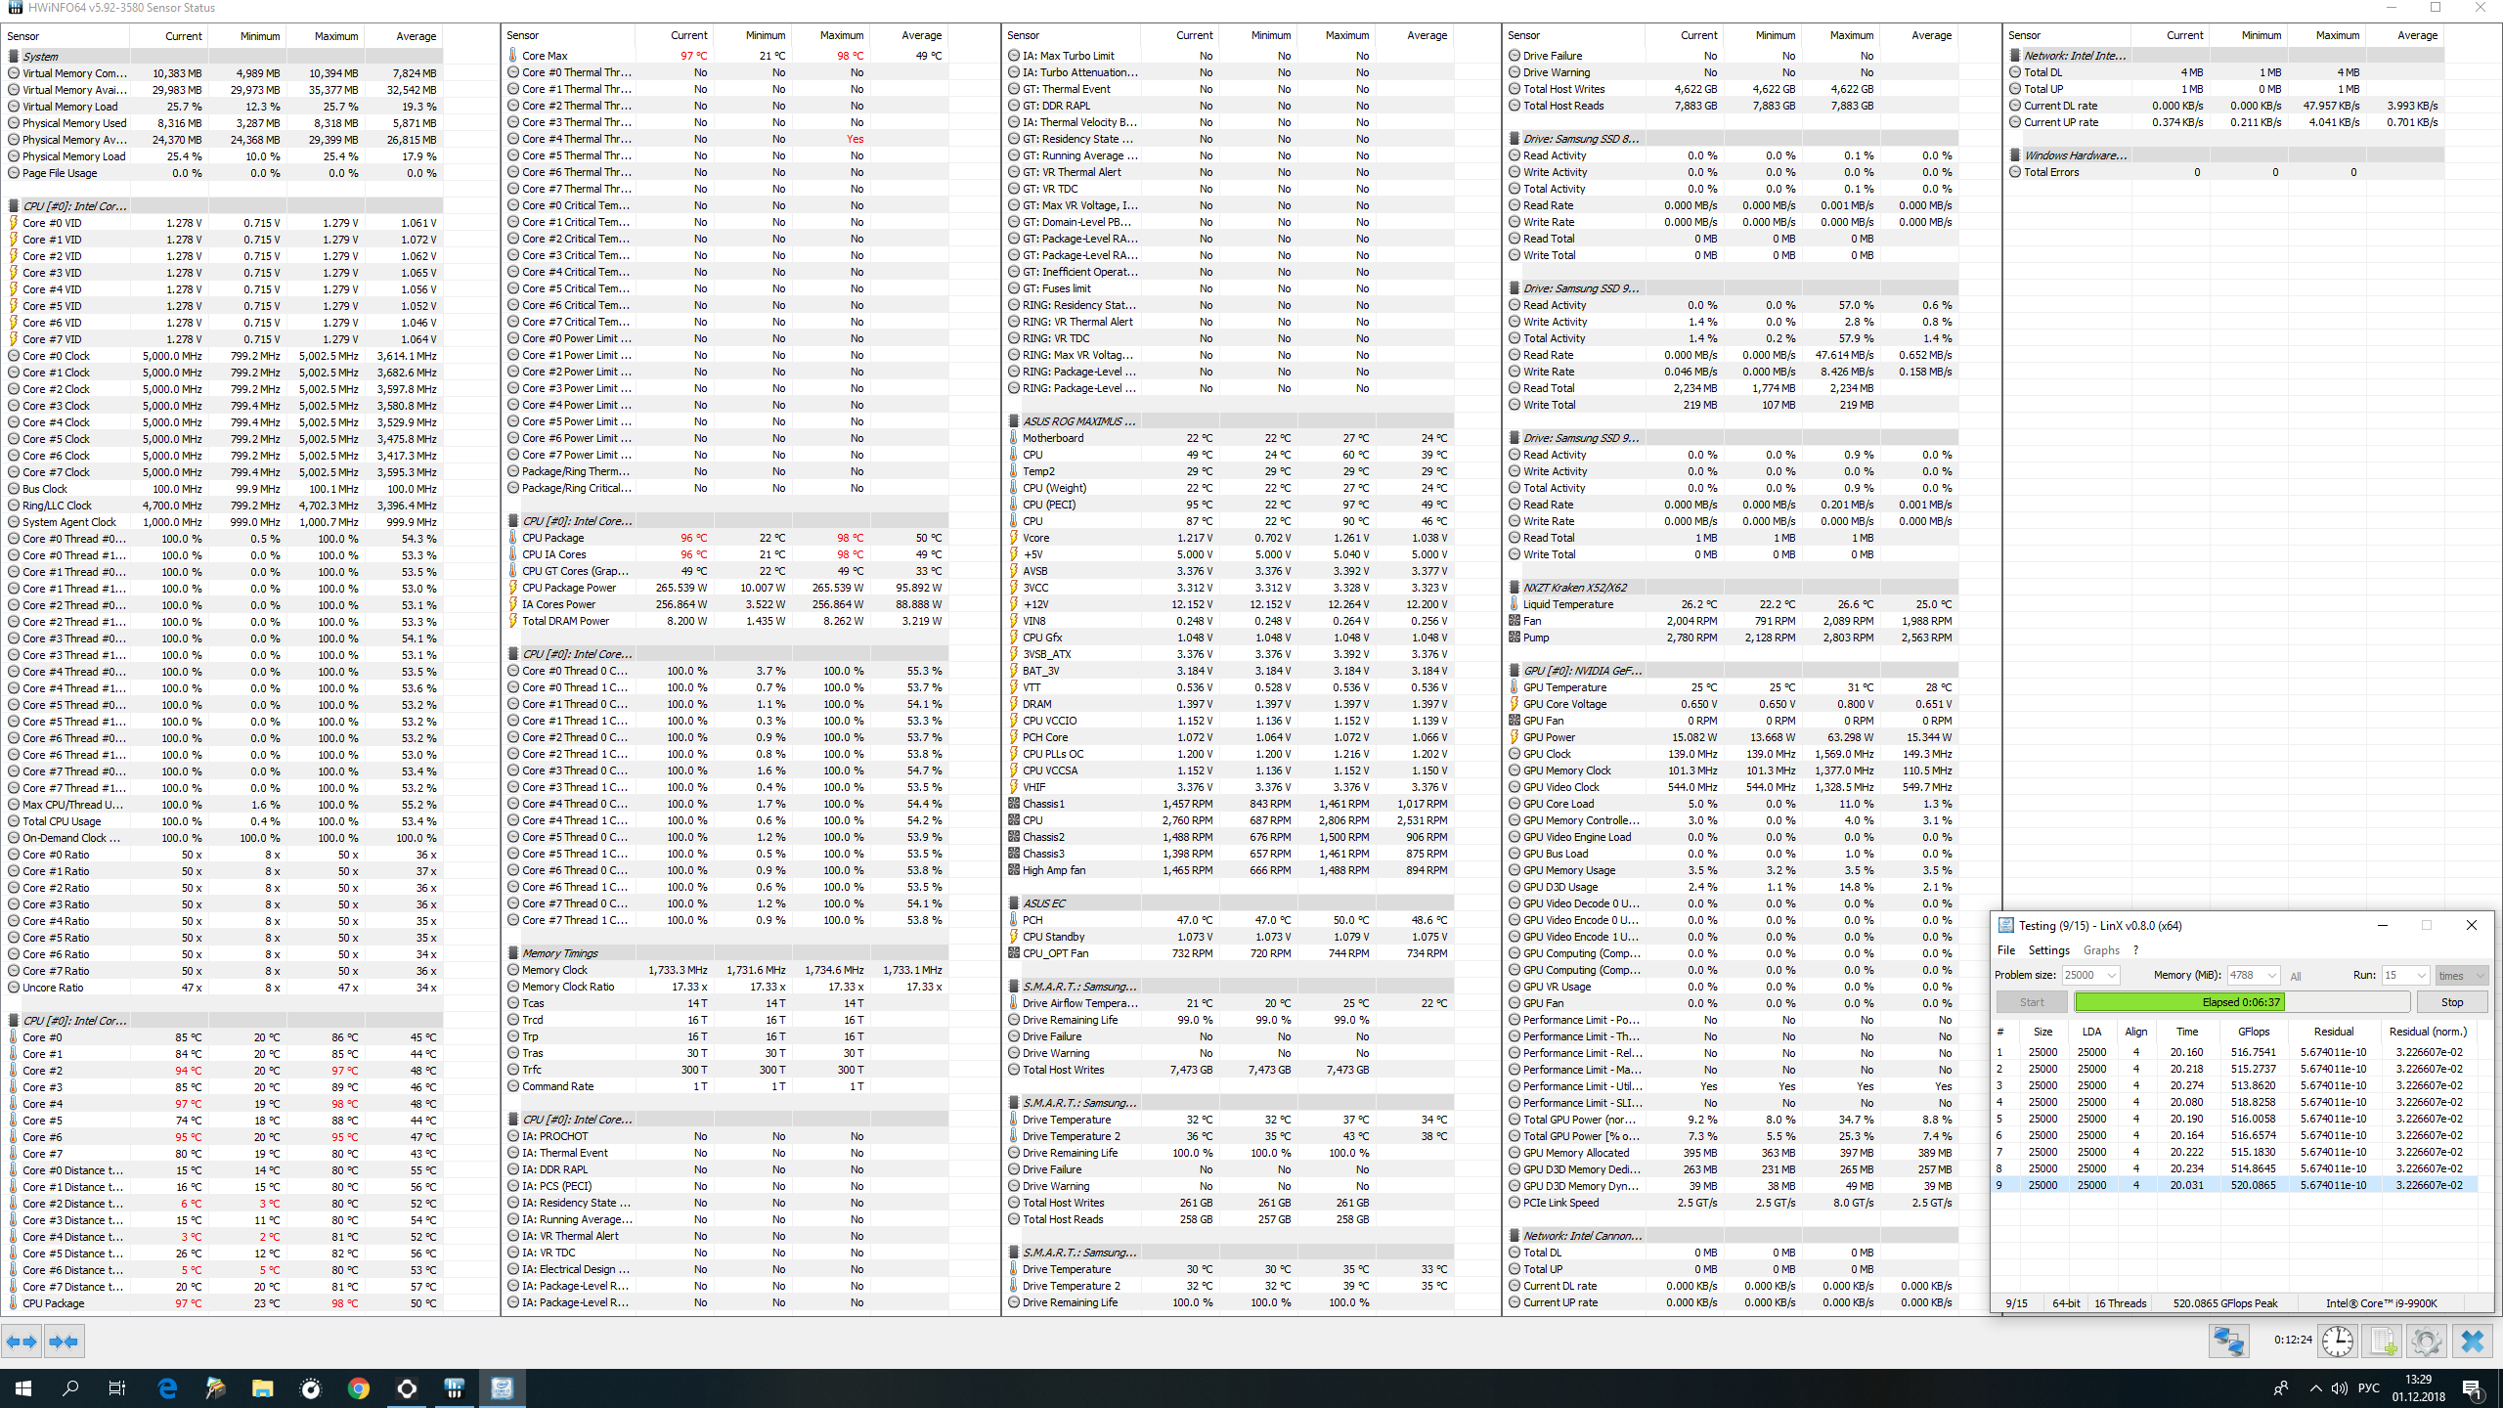Open LinX File menu
Viewport: 2503px width, 1408px height.
click(2006, 950)
